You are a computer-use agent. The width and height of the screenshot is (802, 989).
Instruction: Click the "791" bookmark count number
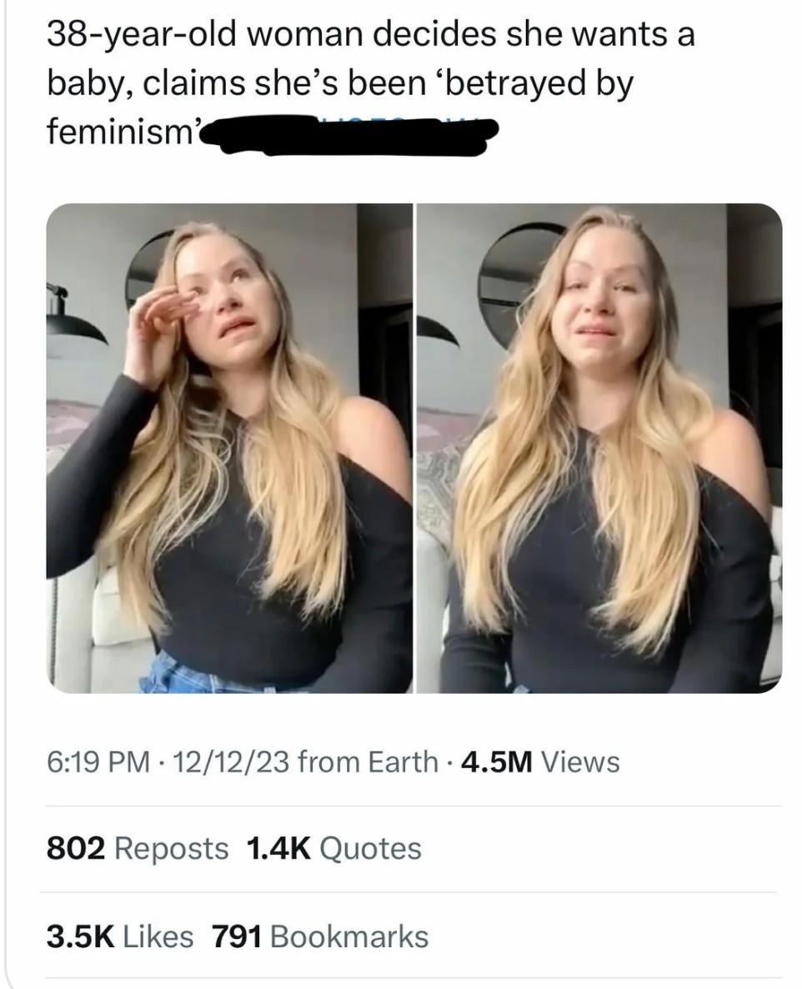point(238,936)
